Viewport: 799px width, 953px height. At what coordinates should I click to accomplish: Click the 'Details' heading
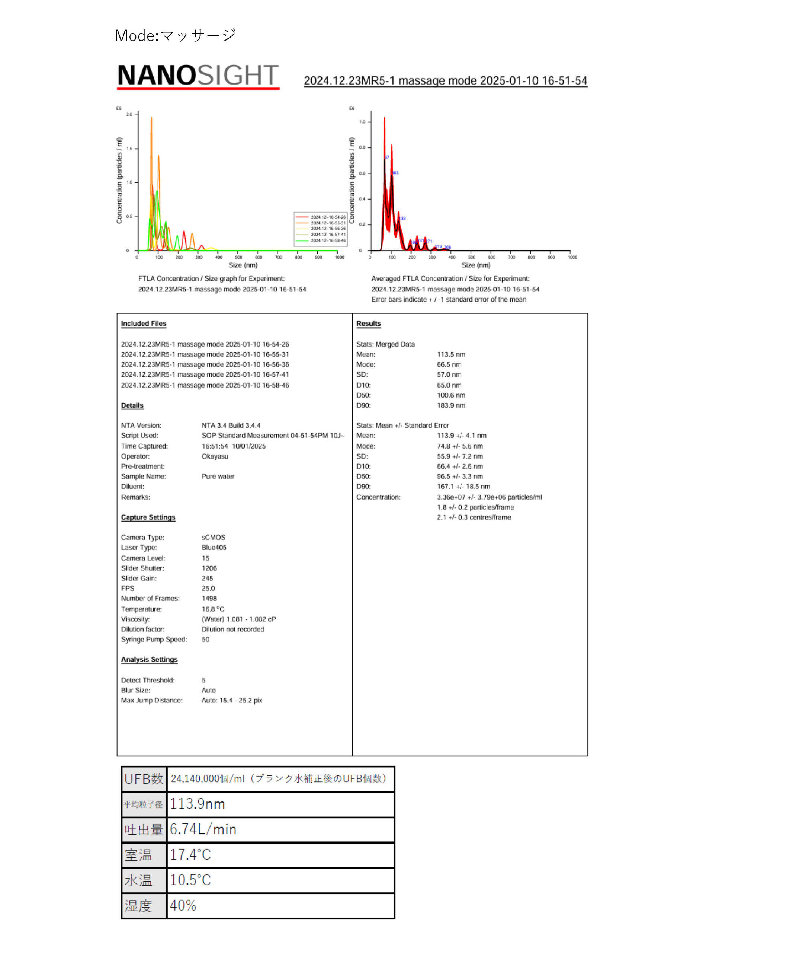tap(132, 405)
